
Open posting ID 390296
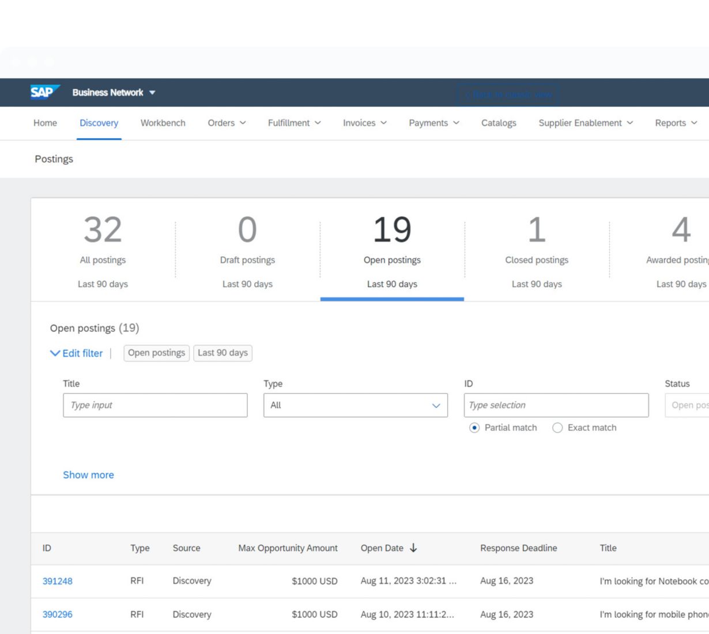pyautogui.click(x=58, y=614)
